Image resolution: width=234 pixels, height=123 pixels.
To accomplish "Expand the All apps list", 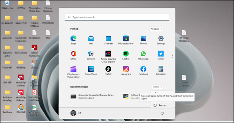I will [x=156, y=29].
